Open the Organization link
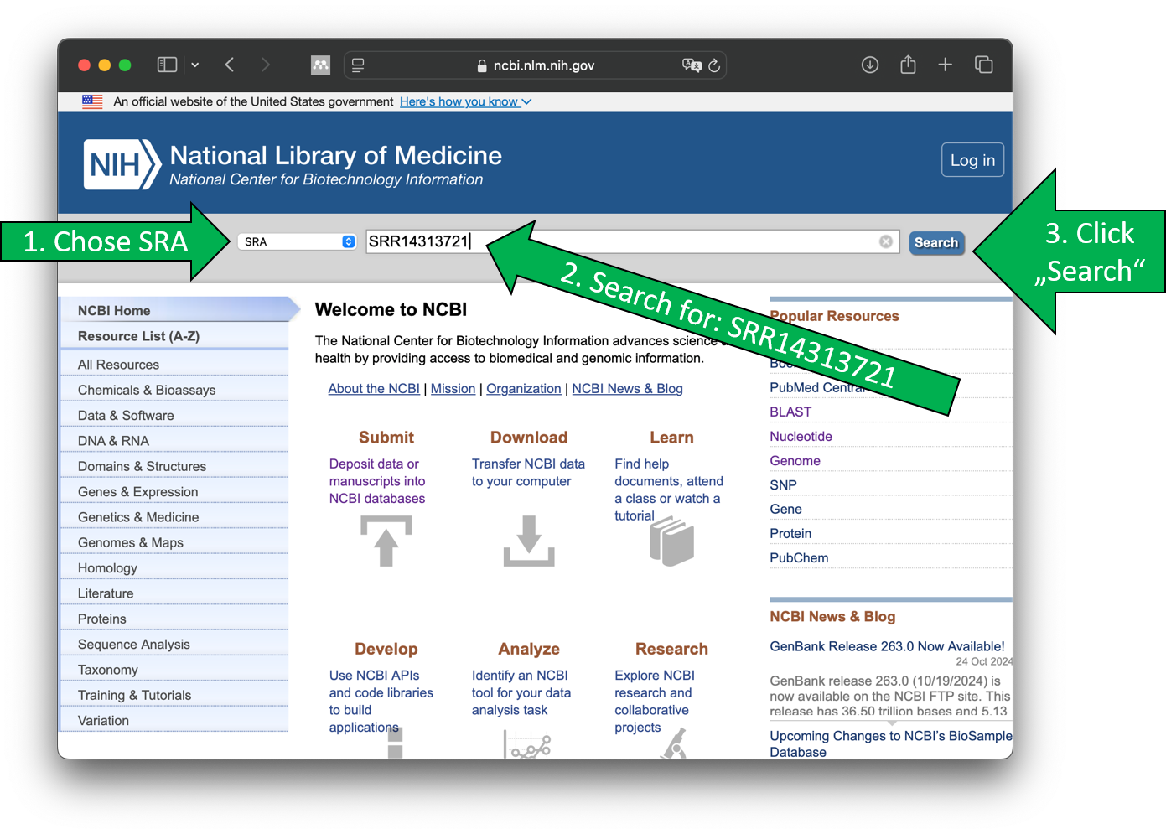Viewport: 1166px width, 834px height. 524,389
